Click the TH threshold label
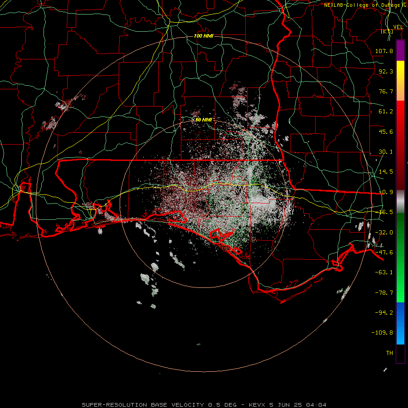The image size is (408, 408). 389,353
